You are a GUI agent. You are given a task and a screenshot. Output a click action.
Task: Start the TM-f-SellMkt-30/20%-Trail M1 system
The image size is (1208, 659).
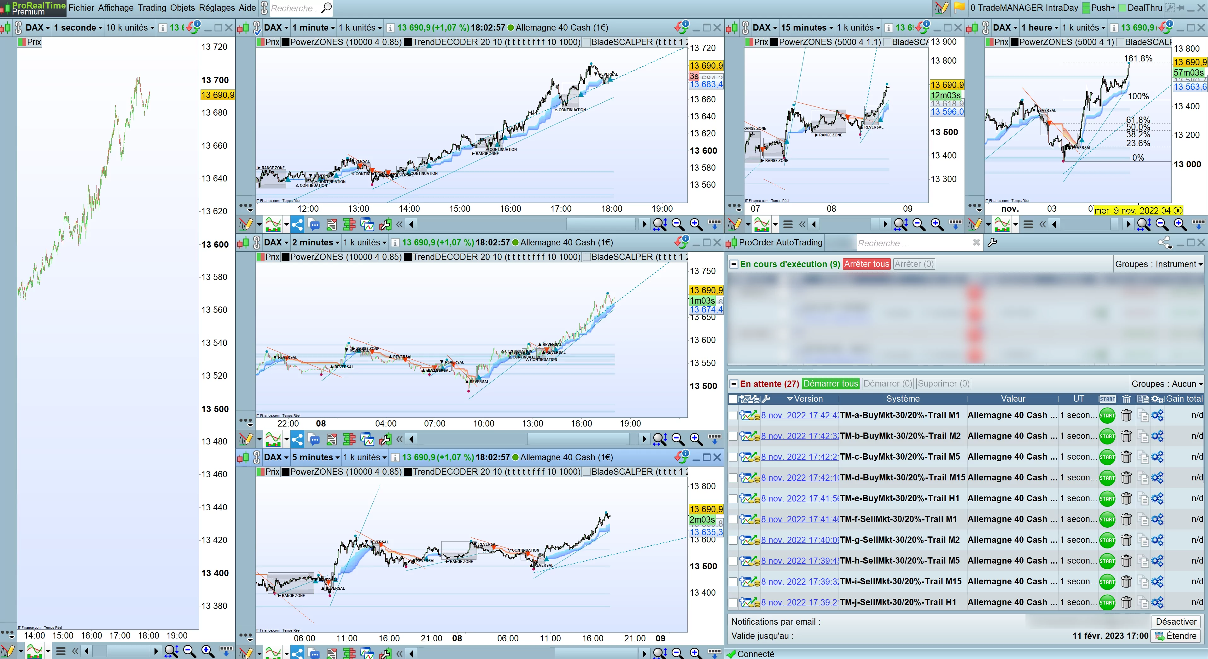(x=1107, y=519)
